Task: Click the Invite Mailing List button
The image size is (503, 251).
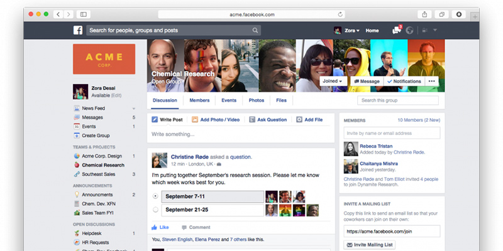Action: click(370, 245)
